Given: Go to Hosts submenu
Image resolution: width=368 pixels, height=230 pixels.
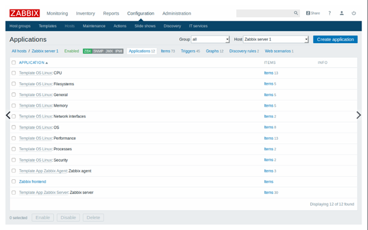Looking at the screenshot, I should pyautogui.click(x=70, y=26).
